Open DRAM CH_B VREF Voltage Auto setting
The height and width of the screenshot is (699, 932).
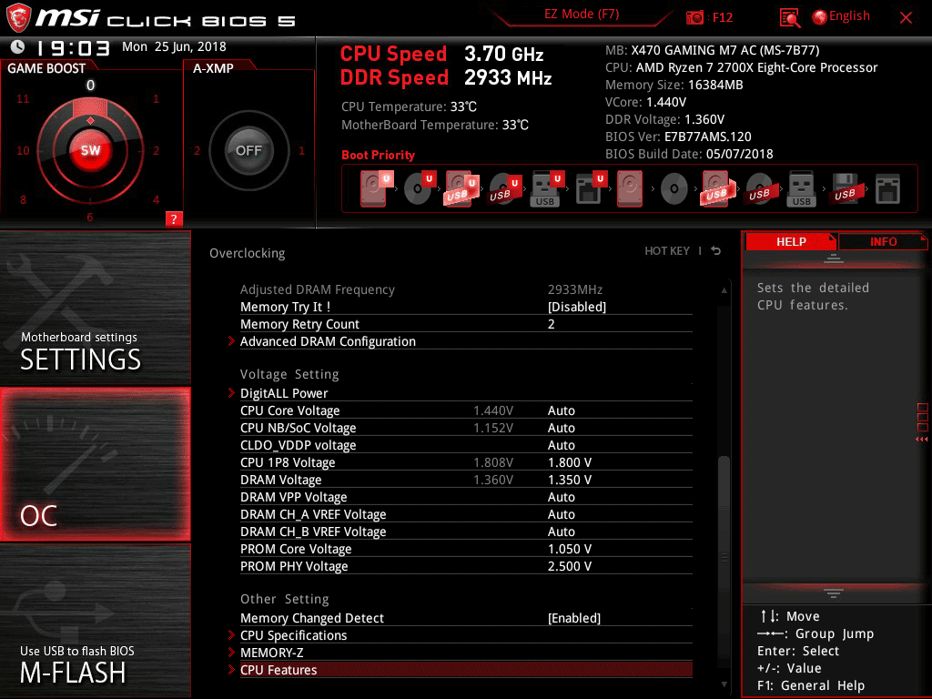(x=561, y=532)
